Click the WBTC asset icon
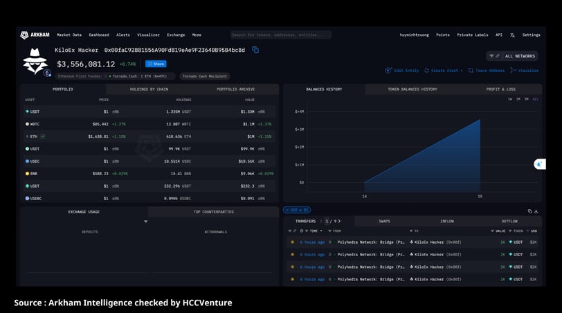562x313 pixels. 27,124
